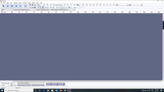
Task: Open record meter microphone options
Action: pyautogui.click(x=38, y=5)
